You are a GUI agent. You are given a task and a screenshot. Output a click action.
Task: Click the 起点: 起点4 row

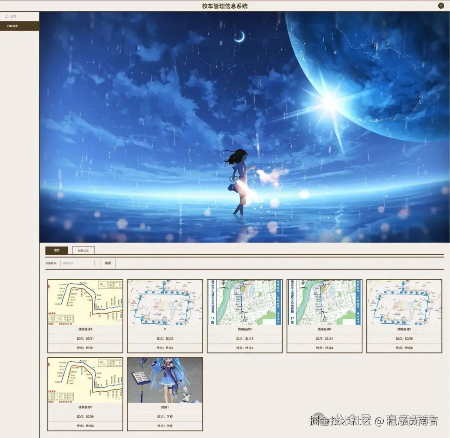325,339
